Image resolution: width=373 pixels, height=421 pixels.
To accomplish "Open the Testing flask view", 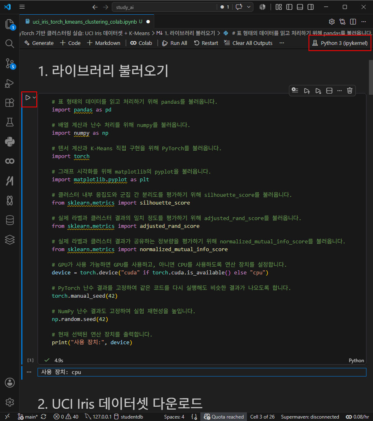I will pos(10,122).
